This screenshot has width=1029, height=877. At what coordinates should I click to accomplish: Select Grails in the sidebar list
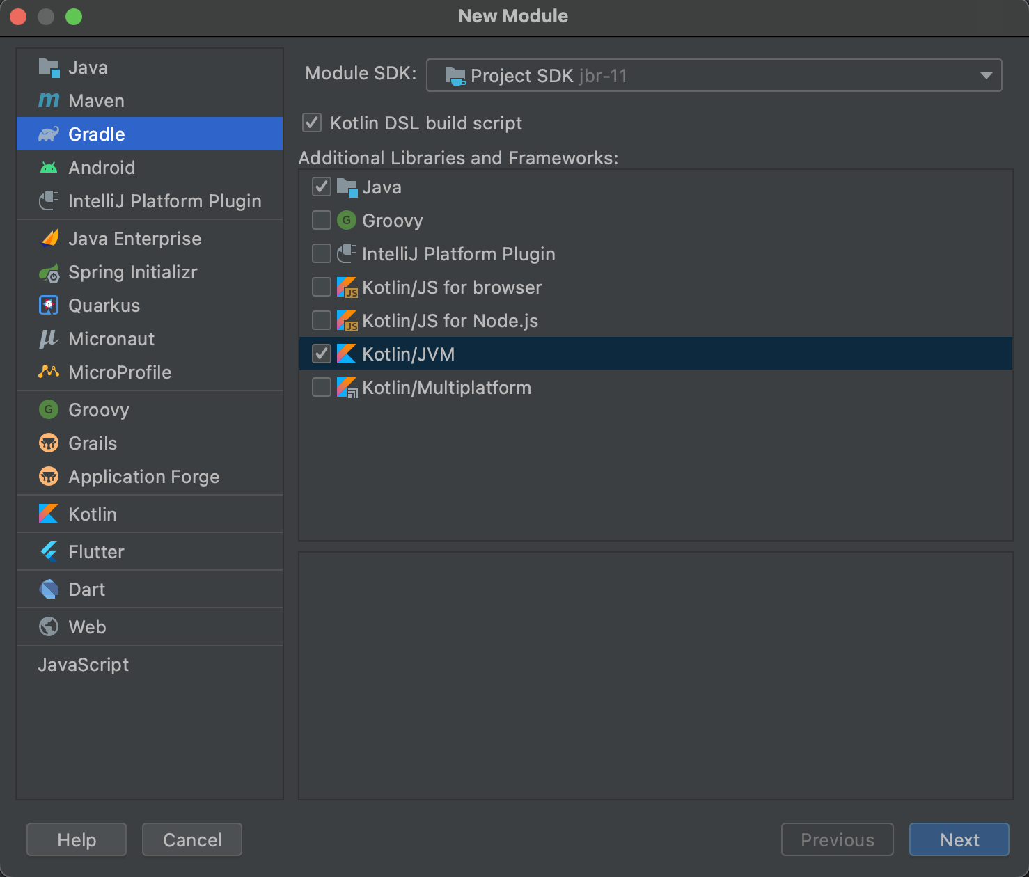pos(150,443)
